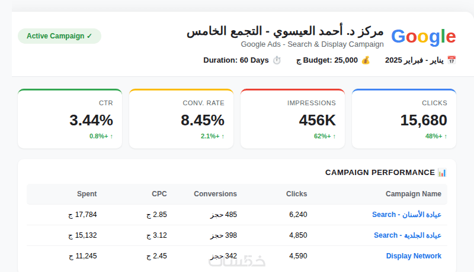
Task: Click the Impressions 456K metric card
Action: [x=293, y=119]
